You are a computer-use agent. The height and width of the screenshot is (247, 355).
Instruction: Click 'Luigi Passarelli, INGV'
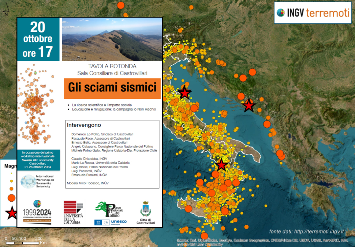click(x=86, y=171)
